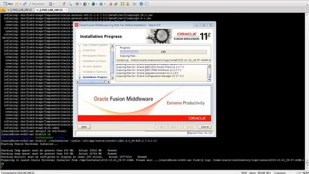Click the red Xftp-style icon in toolbar

tap(111, 4)
